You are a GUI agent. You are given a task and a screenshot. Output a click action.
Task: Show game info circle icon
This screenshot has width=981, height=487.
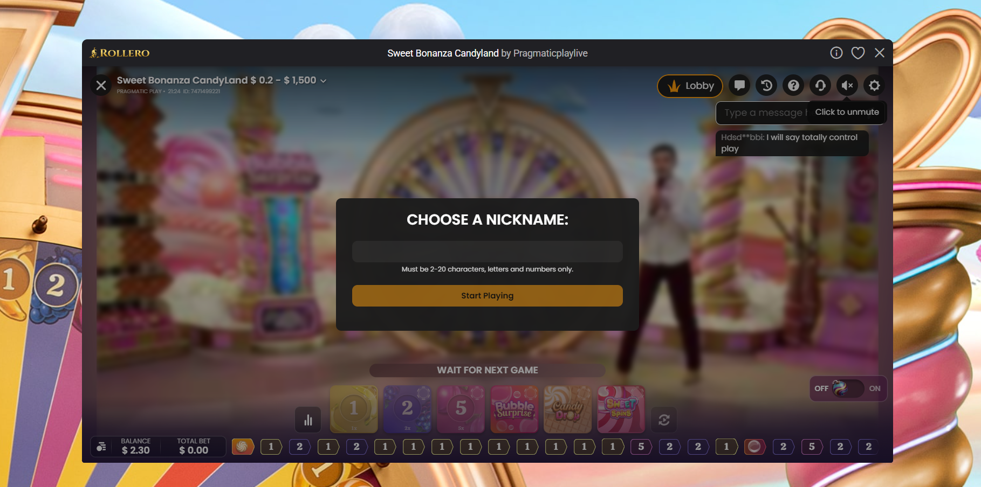836,53
